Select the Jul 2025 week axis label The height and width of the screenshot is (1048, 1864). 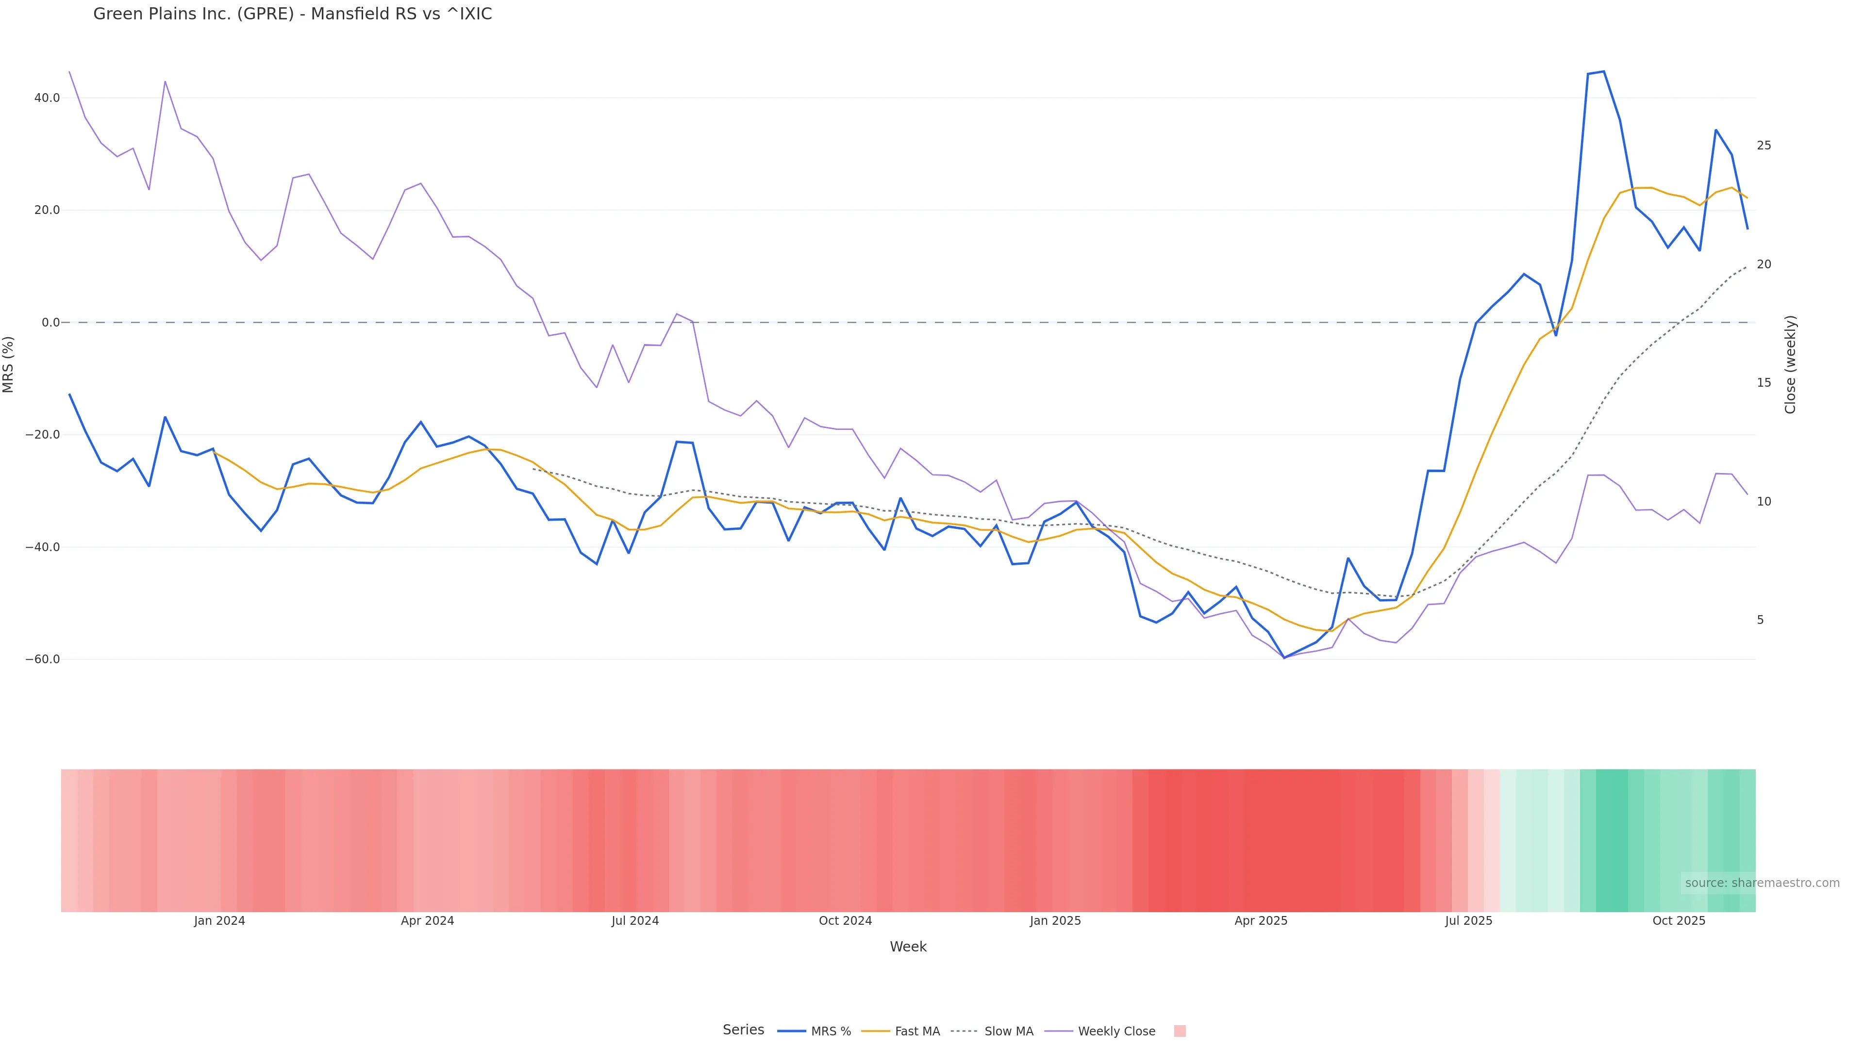pyautogui.click(x=1468, y=921)
